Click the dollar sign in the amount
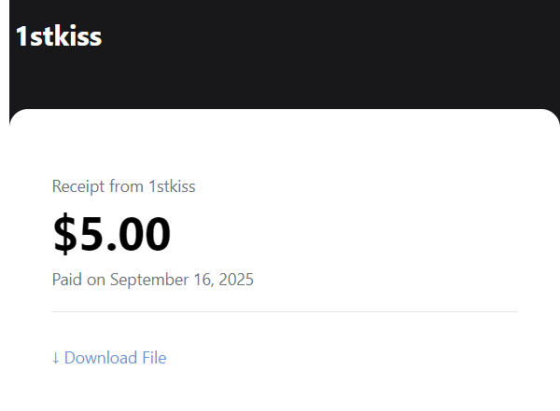Screen dimensions: 560x411 click(x=65, y=234)
